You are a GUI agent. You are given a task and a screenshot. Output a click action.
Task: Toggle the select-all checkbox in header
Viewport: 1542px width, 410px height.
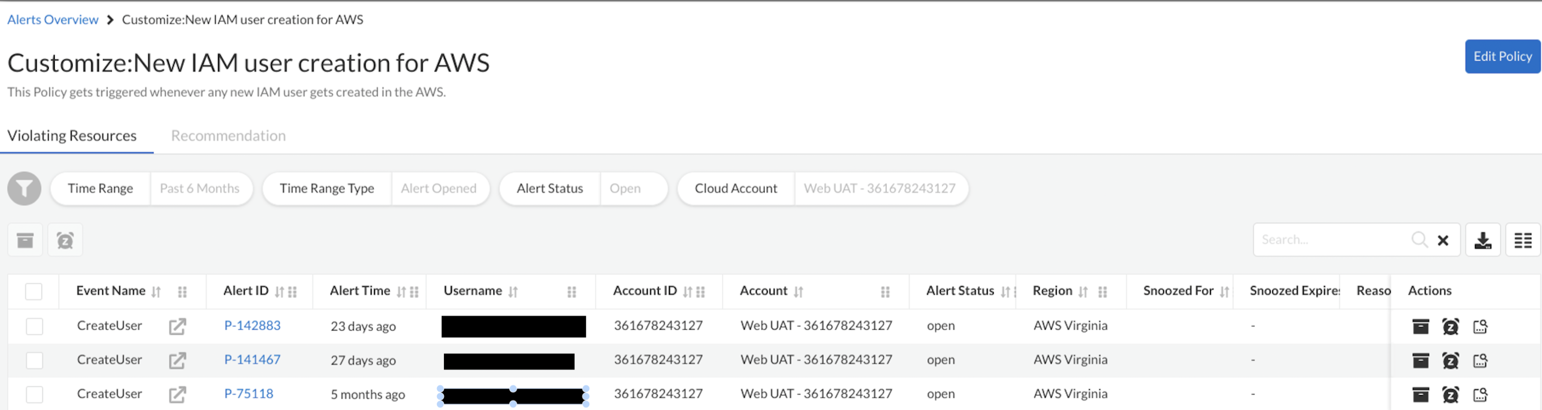pos(34,291)
